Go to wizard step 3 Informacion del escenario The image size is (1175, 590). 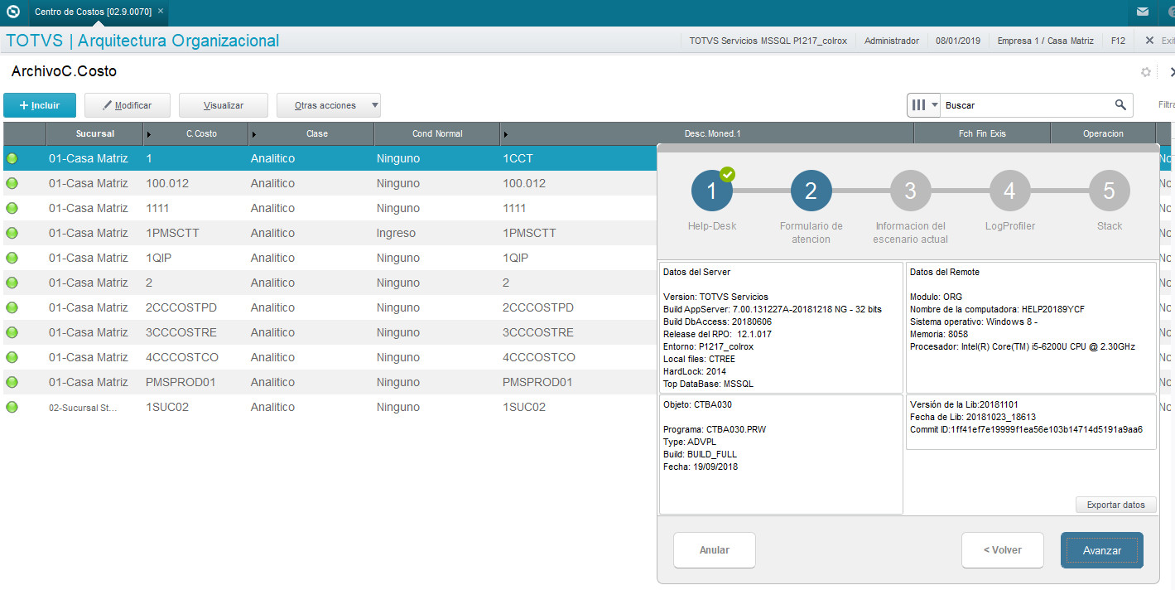point(911,191)
